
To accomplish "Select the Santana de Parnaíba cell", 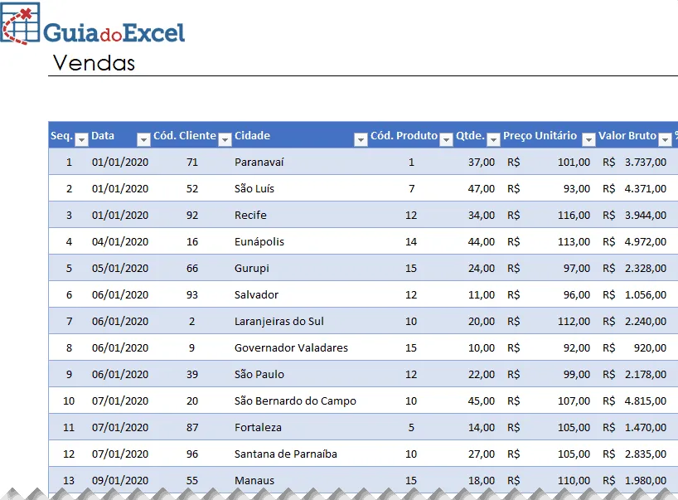I will point(300,454).
